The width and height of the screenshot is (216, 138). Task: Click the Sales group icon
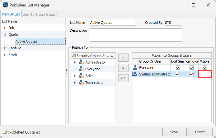click(x=81, y=76)
